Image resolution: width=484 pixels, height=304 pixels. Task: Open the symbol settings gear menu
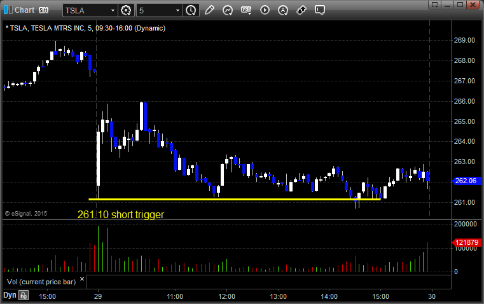pyautogui.click(x=126, y=10)
